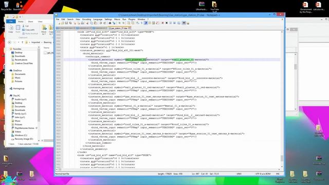The width and height of the screenshot is (329, 185).
Task: Open the Macro menu
Action: click(117, 20)
